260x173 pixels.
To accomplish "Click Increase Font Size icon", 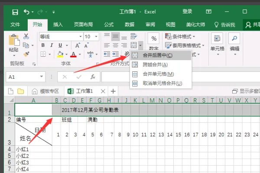I will click(x=78, y=45).
